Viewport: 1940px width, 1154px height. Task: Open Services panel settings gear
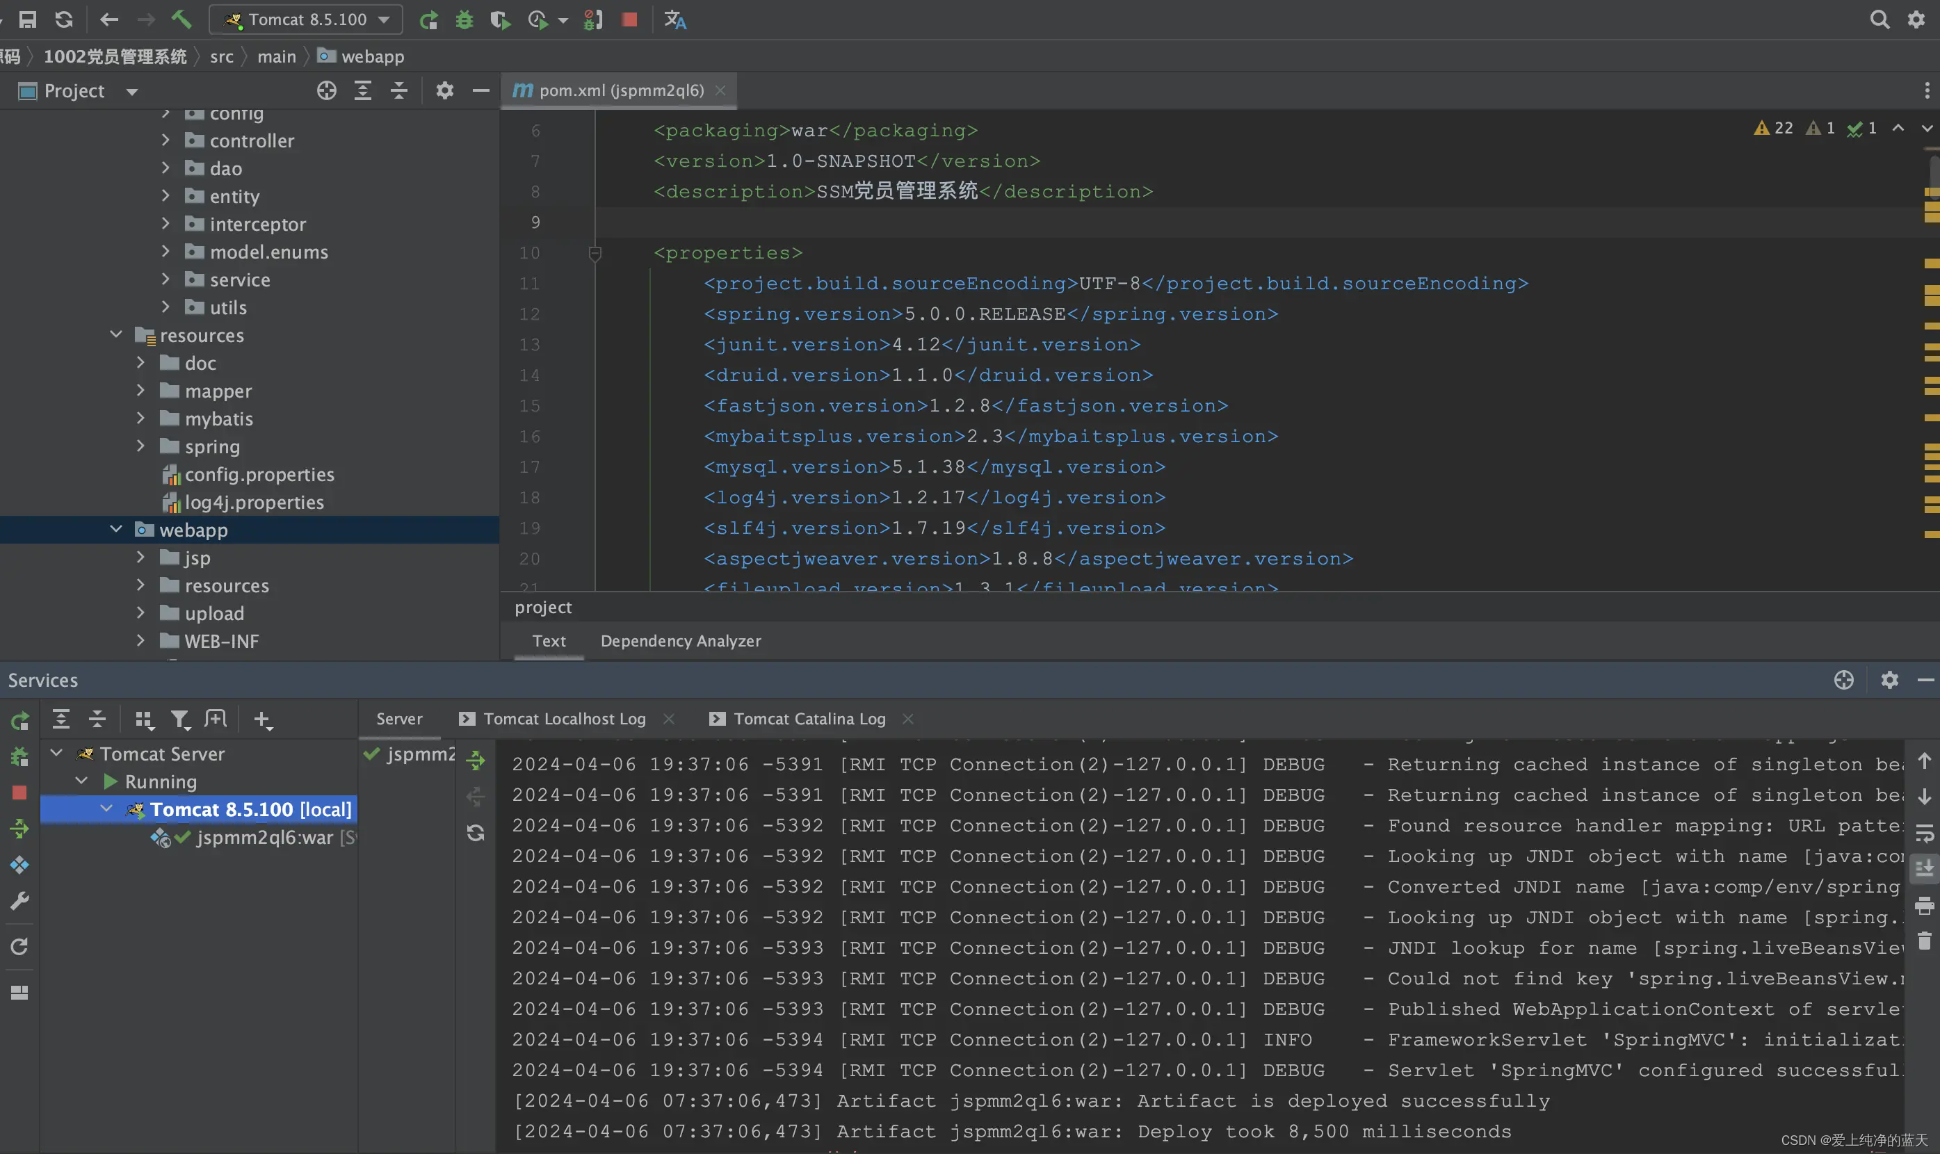[x=1889, y=681]
